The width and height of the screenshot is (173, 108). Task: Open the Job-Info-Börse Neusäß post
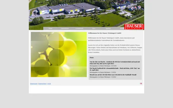(113, 75)
